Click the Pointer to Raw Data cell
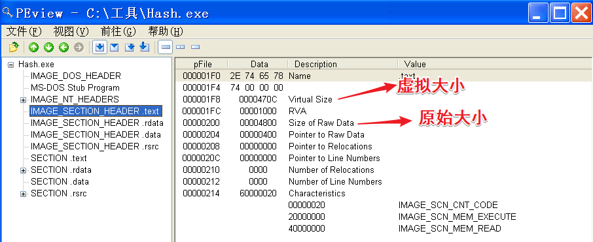This screenshot has height=242, width=593. [x=327, y=134]
